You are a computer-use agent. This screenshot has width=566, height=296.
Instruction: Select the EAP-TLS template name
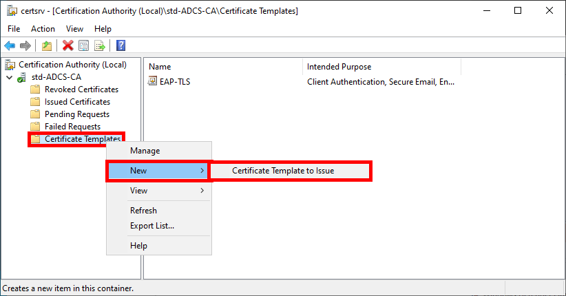[x=175, y=82]
